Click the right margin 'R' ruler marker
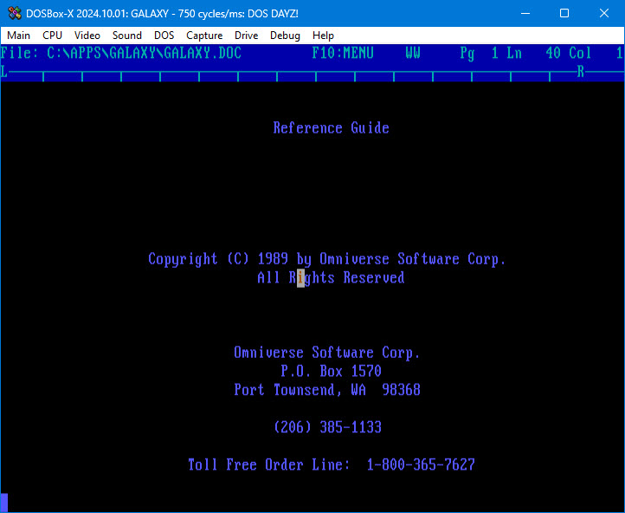 tap(580, 72)
